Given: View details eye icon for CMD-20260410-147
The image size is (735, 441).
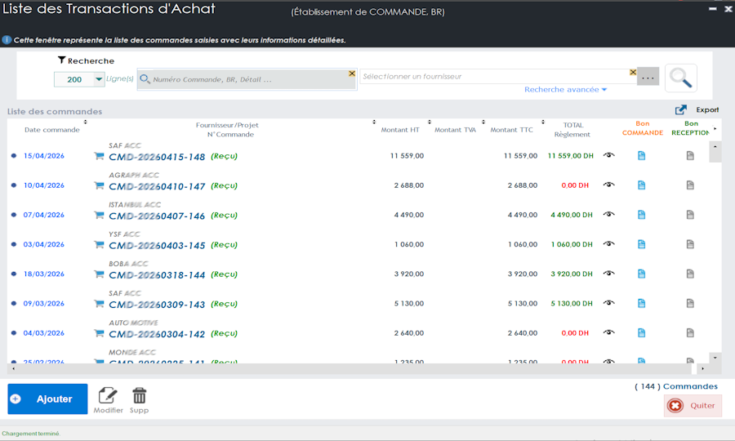Looking at the screenshot, I should 609,185.
